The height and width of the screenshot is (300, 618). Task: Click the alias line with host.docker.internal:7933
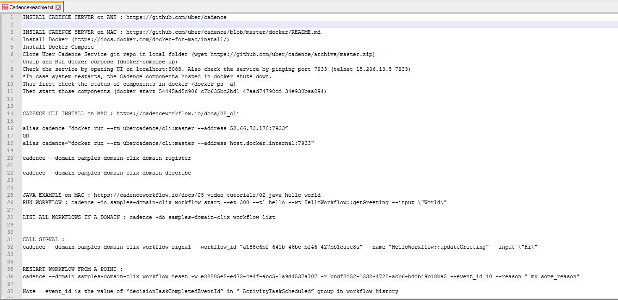tap(168, 143)
